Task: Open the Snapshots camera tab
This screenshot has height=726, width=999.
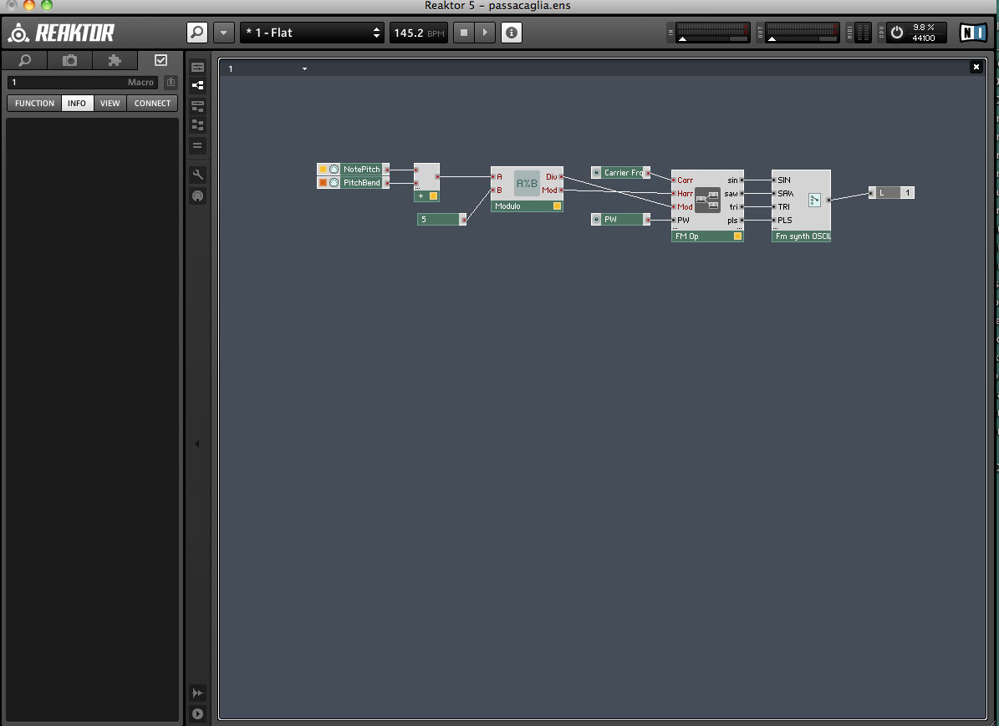Action: point(70,60)
